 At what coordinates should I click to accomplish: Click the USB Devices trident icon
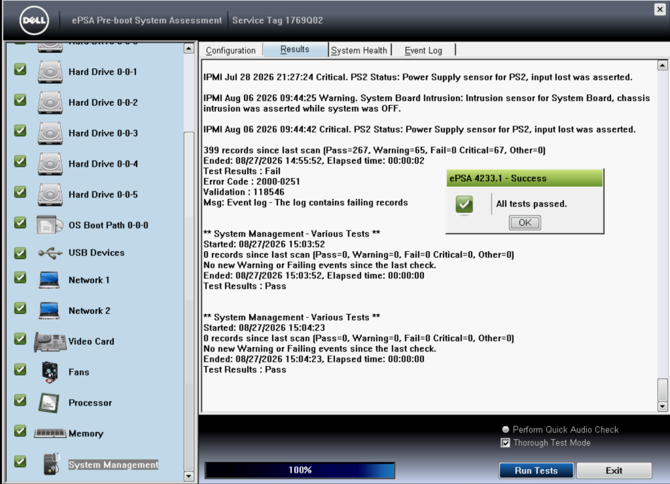50,252
